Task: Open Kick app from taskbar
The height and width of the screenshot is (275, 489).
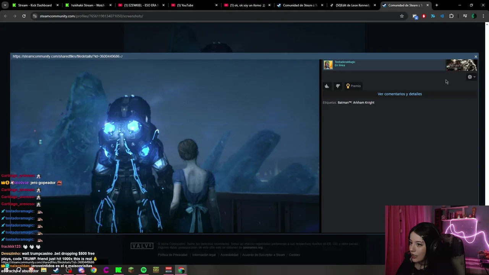Action: [118, 270]
